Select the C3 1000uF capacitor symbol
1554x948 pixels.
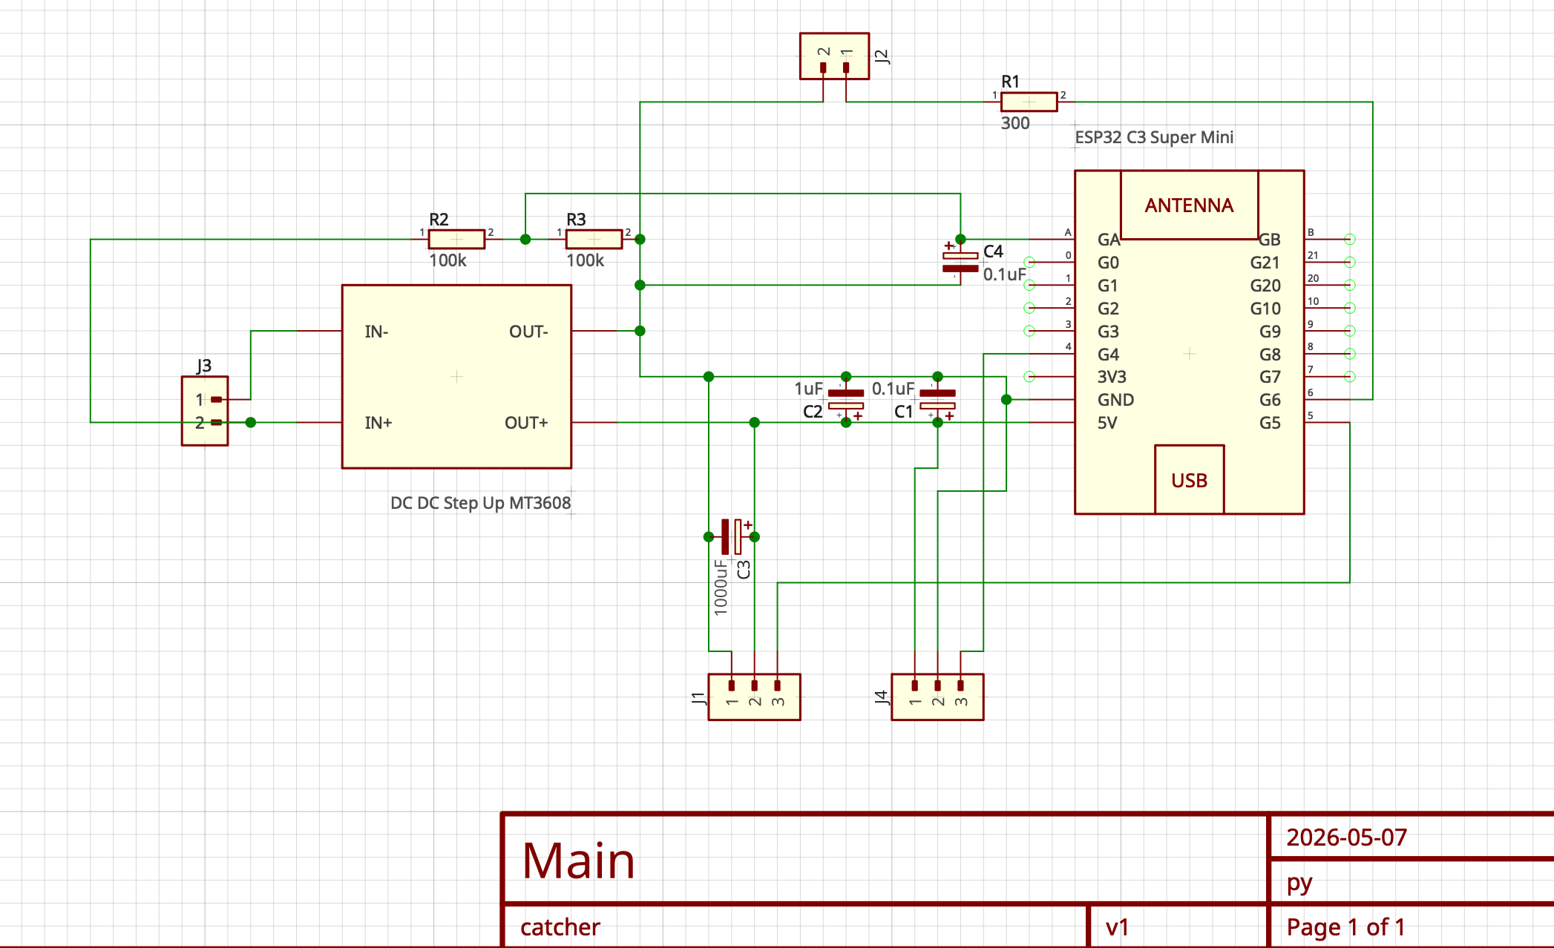732,536
